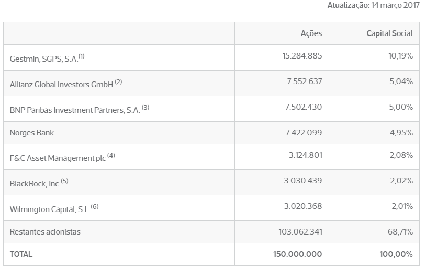Click the 5,04% capital value

pyautogui.click(x=401, y=81)
